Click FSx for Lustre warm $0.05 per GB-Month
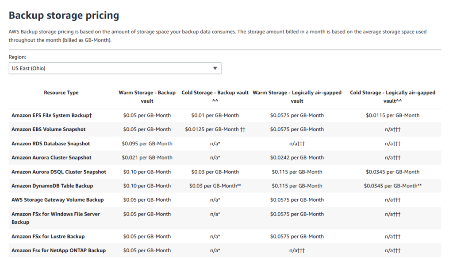This screenshot has height=258, width=453. 147,237
